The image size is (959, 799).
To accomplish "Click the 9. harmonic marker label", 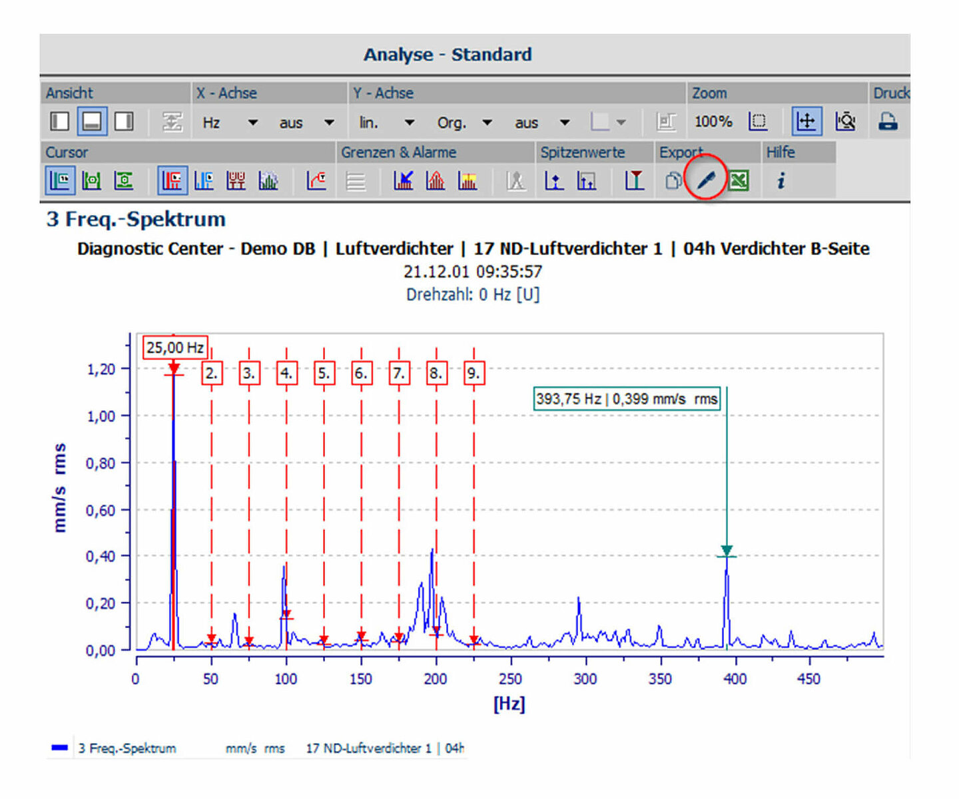I will pyautogui.click(x=474, y=373).
